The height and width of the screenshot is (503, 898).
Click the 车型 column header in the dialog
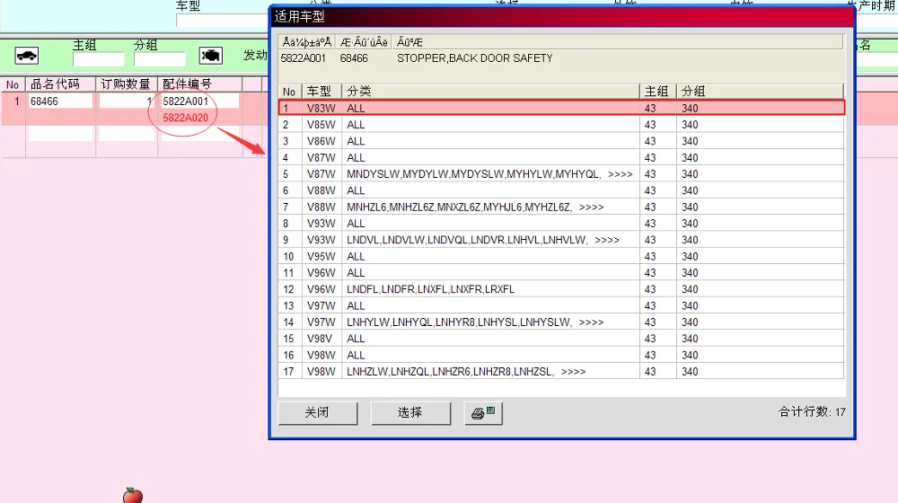pyautogui.click(x=321, y=91)
